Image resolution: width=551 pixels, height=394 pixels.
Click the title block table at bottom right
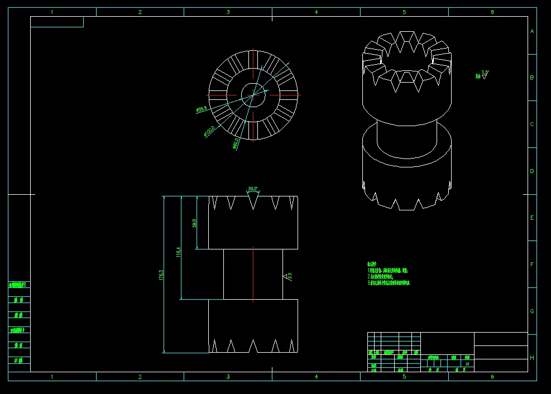tap(447, 352)
